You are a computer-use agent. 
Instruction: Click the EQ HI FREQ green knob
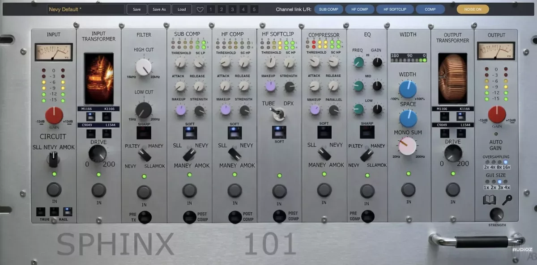tap(359, 62)
